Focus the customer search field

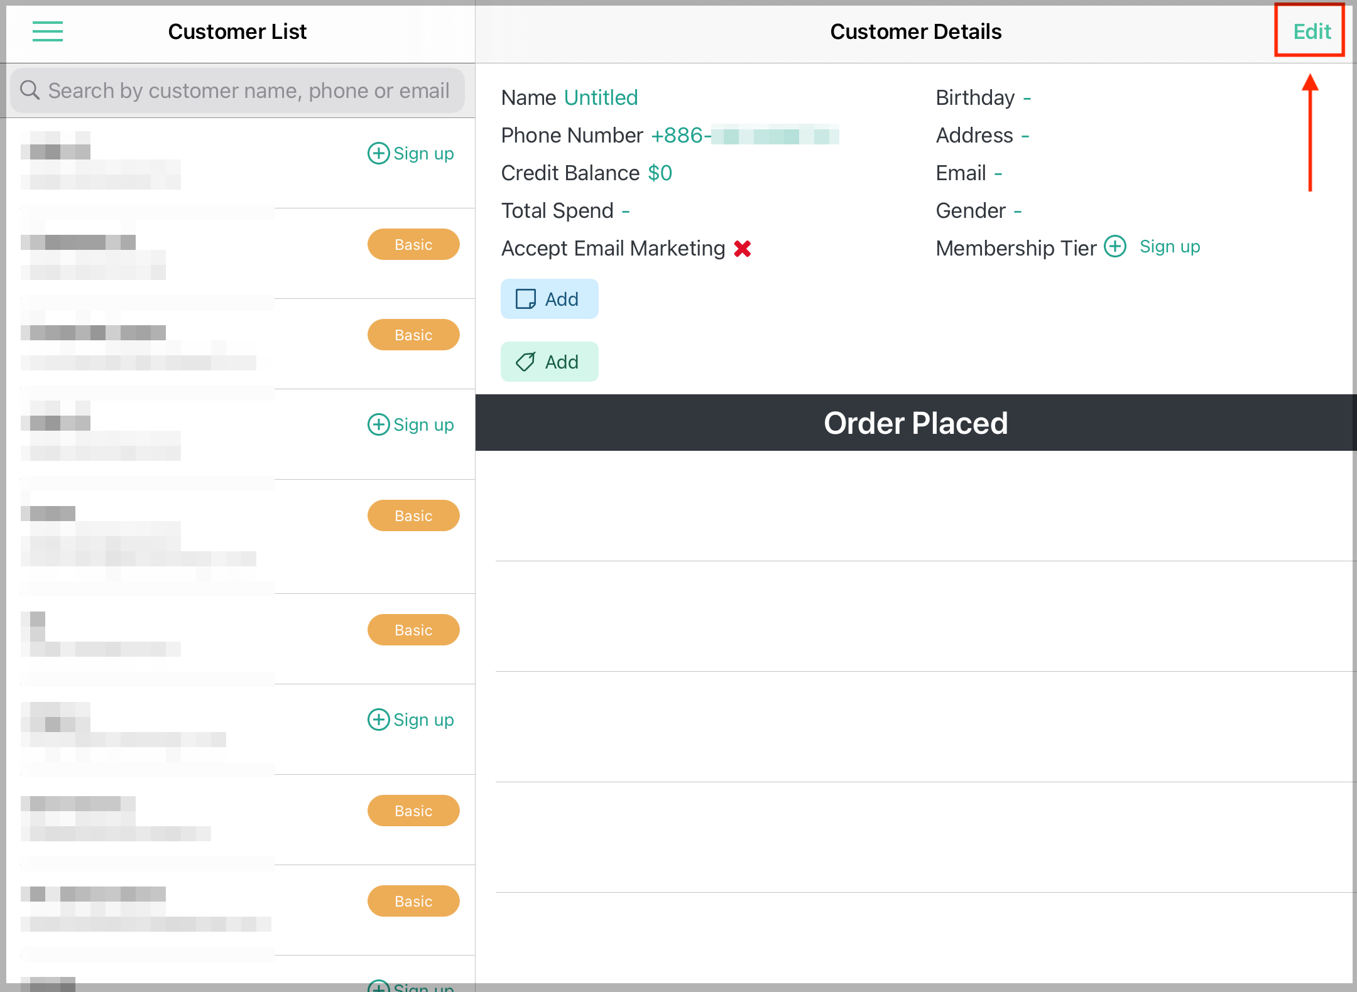click(x=237, y=90)
